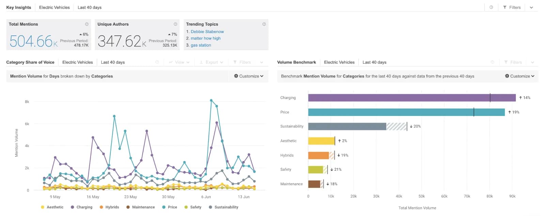Open the View dropdown menu
Screen dimensions: 545x216
179,62
